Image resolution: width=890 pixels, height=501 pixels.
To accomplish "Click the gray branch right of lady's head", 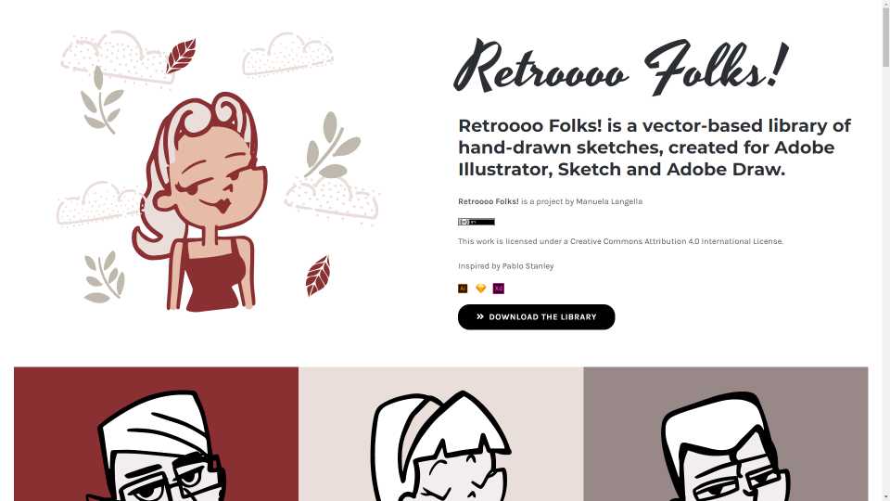I will (332, 146).
